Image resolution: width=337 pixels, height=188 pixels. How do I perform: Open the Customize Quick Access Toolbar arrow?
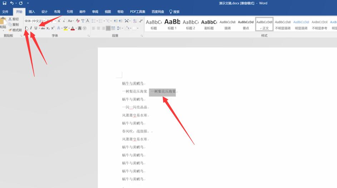tap(28, 3)
